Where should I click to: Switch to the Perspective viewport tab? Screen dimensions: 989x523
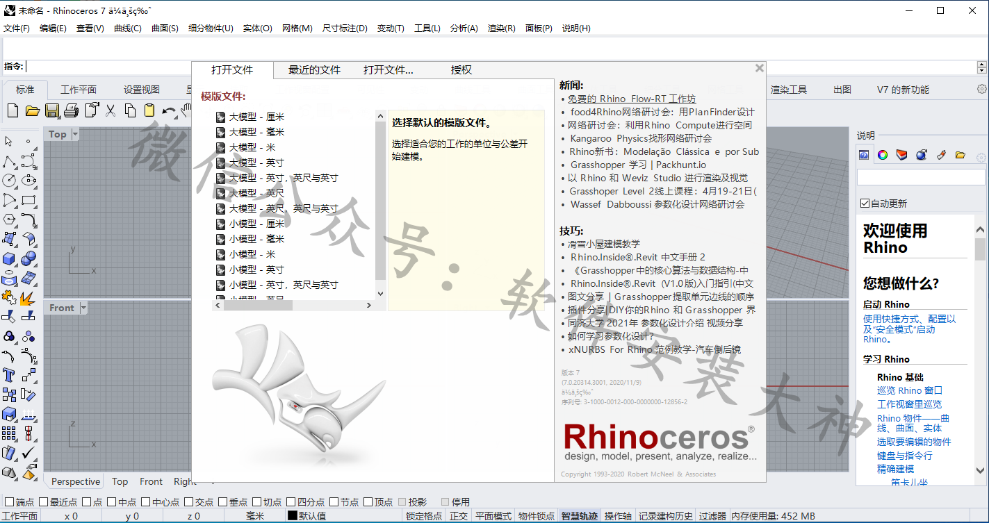[76, 481]
